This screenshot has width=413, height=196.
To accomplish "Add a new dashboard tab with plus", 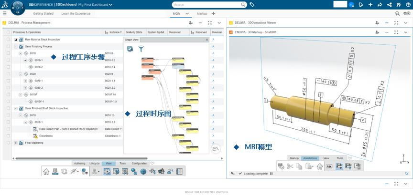I will coord(213,14).
